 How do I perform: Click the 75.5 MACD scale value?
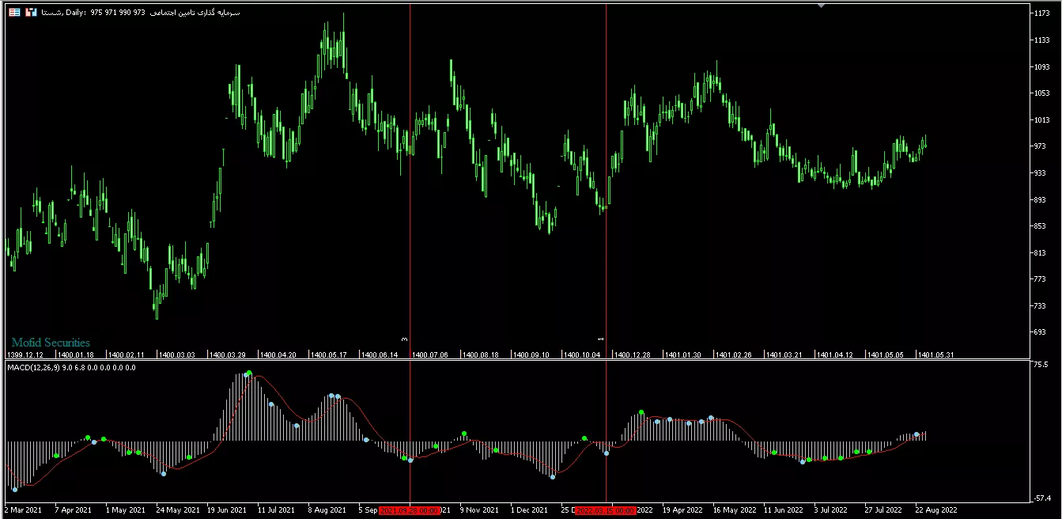pyautogui.click(x=1041, y=366)
